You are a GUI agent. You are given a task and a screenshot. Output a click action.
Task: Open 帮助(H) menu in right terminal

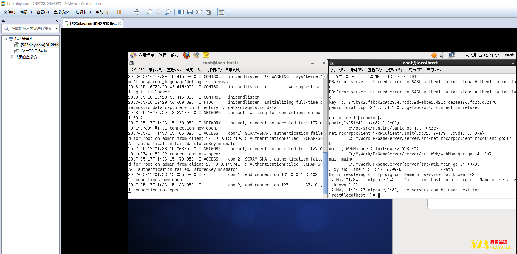click(434, 70)
